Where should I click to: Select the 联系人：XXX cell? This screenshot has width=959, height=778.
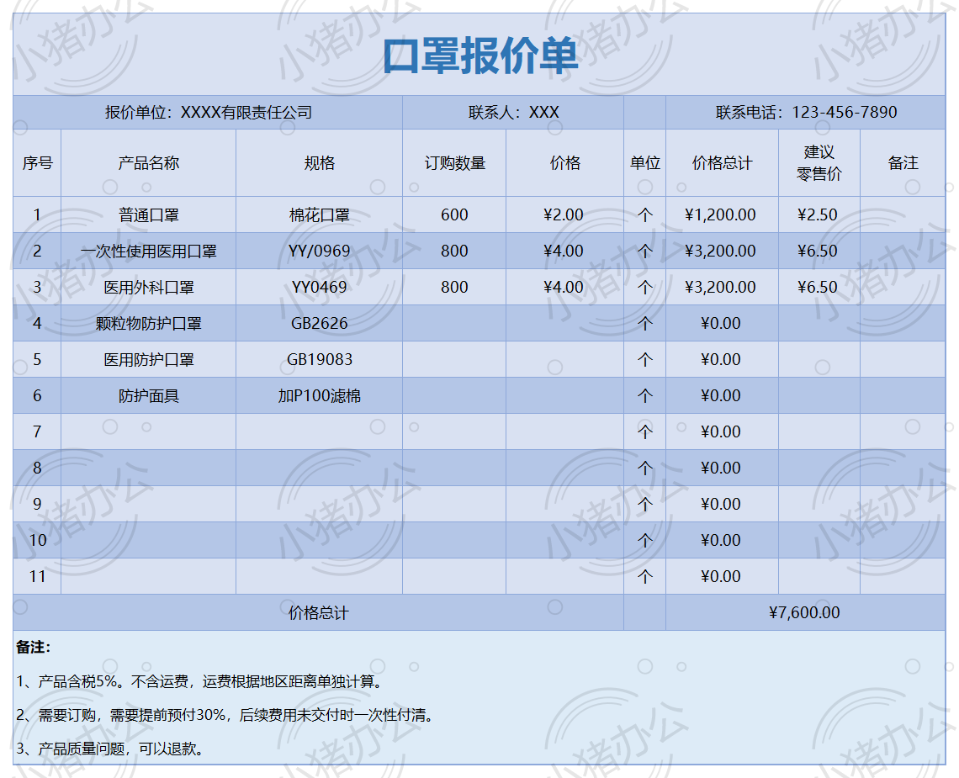pos(513,113)
